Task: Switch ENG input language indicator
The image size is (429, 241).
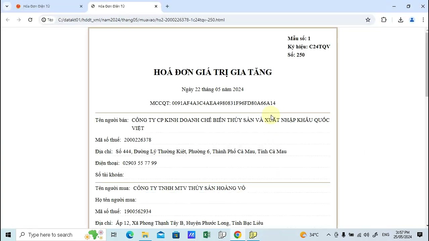Action: [x=385, y=235]
